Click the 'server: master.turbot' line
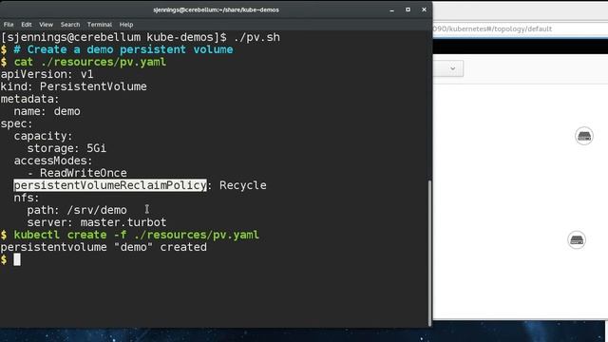608x342 pixels. [97, 222]
